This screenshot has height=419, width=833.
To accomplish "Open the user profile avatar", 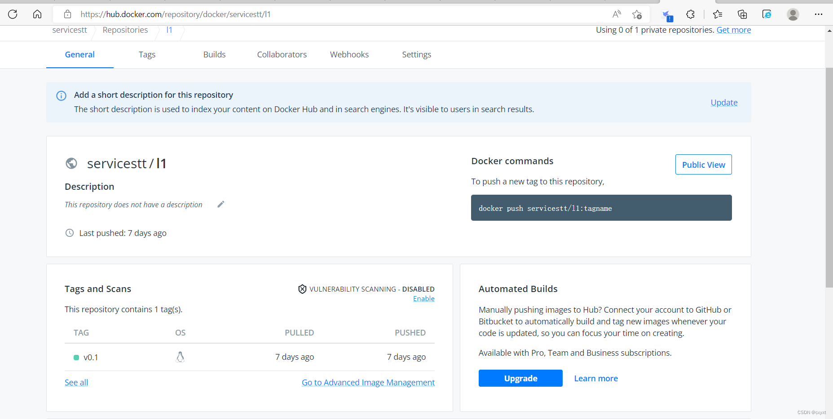I will pos(793,14).
